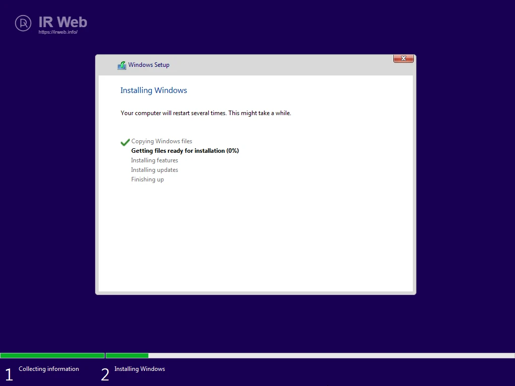Image resolution: width=515 pixels, height=386 pixels.
Task: Open the irweb.info URL in the watermark
Action: pos(58,32)
